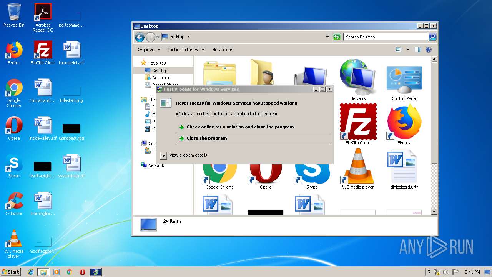Click Windows Explorer taskbar button
This screenshot has width=492, height=277.
tap(43, 272)
